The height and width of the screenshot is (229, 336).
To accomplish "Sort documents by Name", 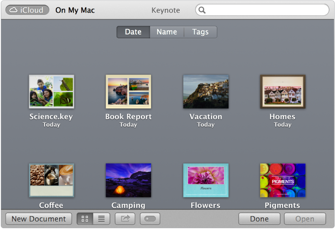I will (167, 32).
